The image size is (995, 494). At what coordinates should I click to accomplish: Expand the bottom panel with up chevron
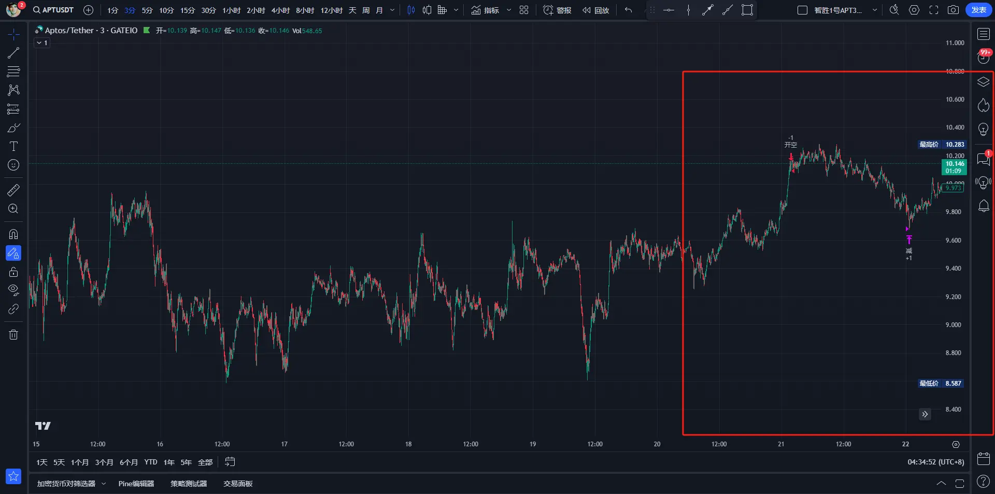pos(941,484)
